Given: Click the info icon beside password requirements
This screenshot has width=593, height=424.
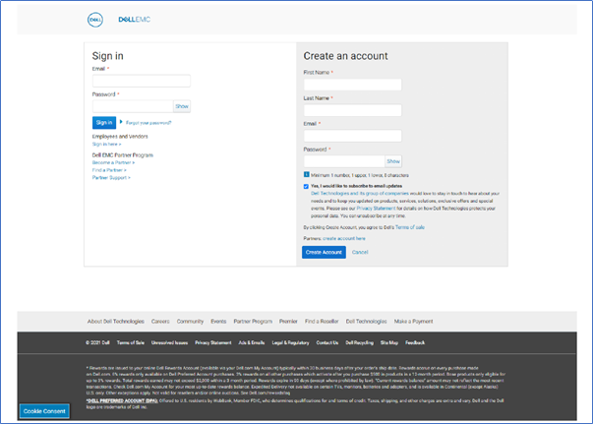Looking at the screenshot, I should [306, 175].
